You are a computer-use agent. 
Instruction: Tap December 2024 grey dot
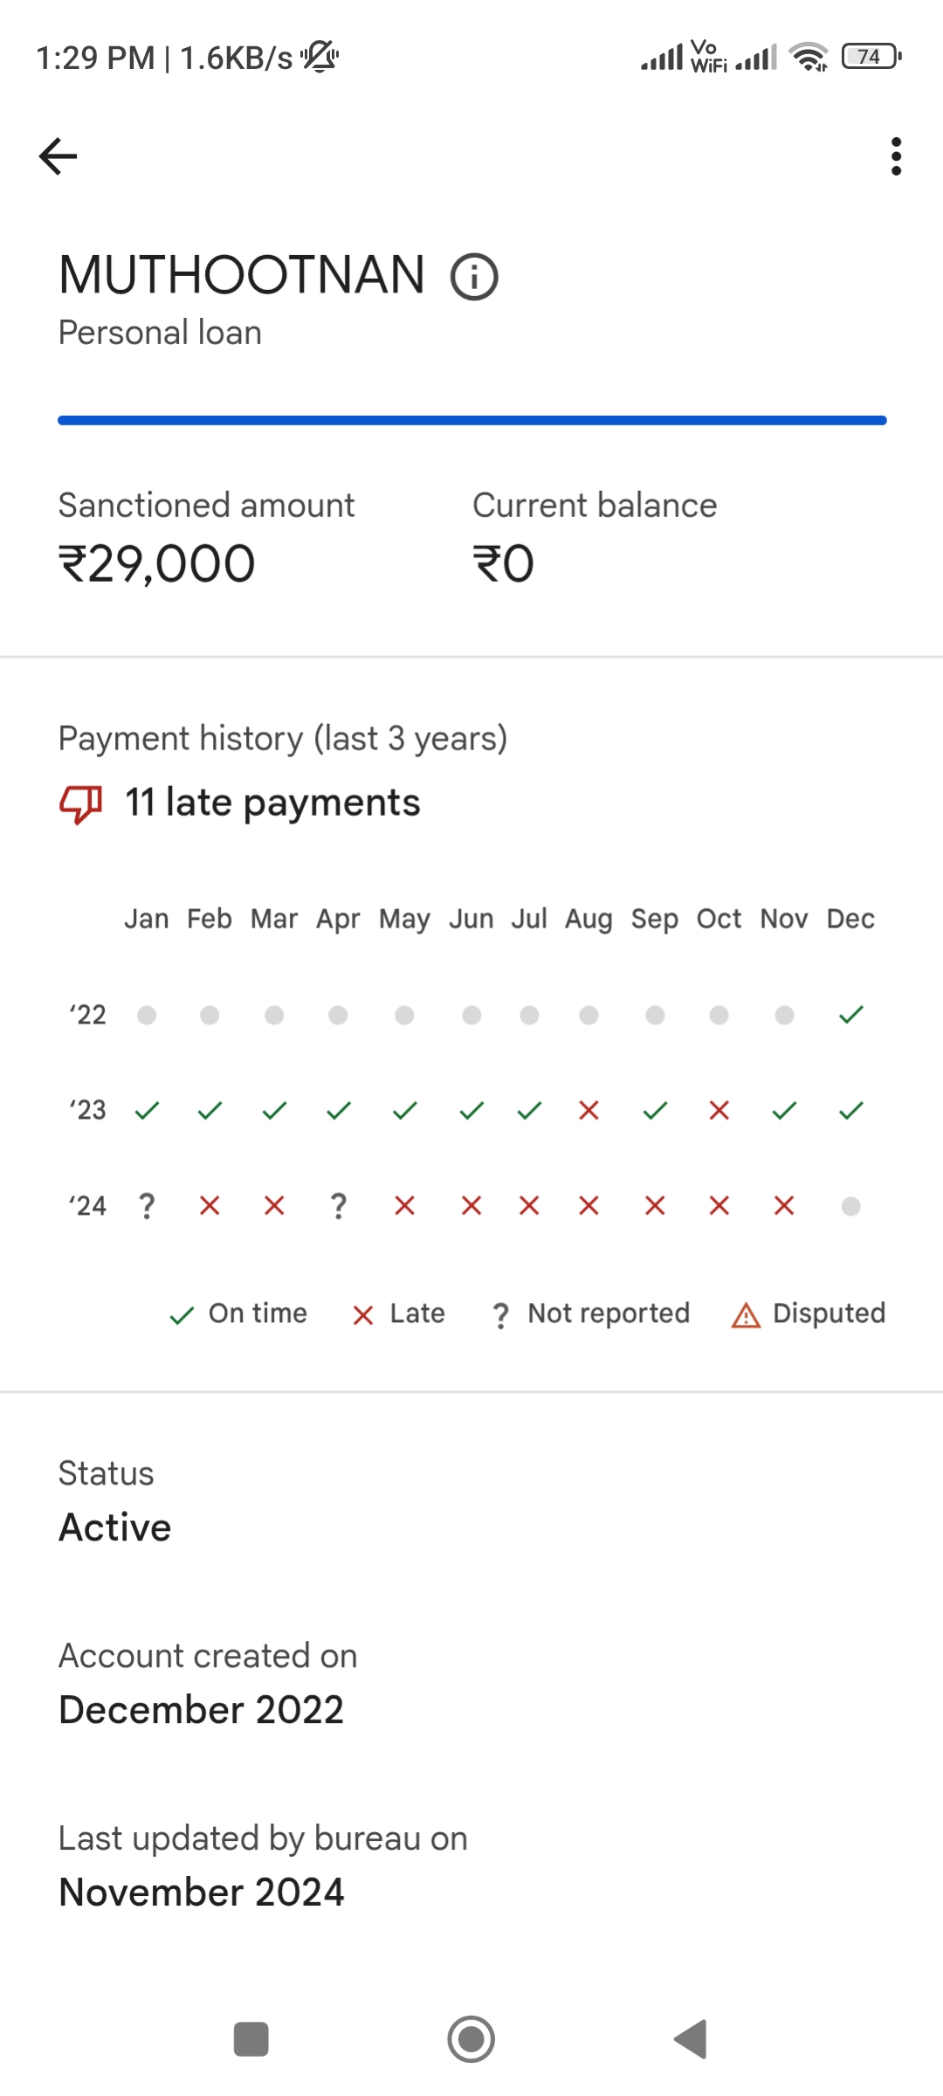tap(850, 1206)
